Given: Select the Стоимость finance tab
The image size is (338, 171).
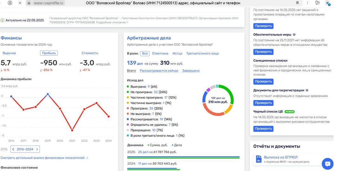Looking at the screenshot, I should pos(90,53).
